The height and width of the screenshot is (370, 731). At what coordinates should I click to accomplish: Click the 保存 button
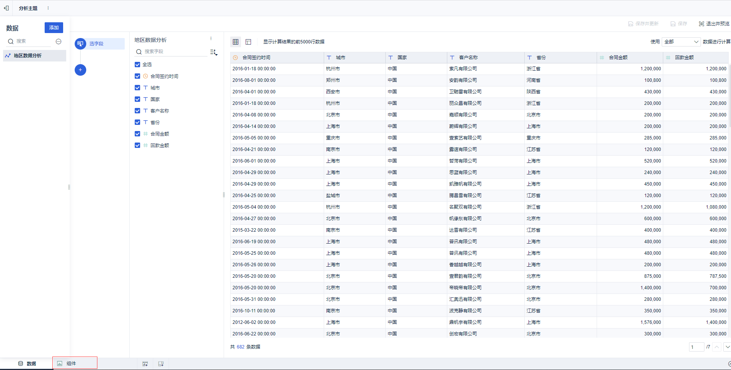(x=679, y=24)
